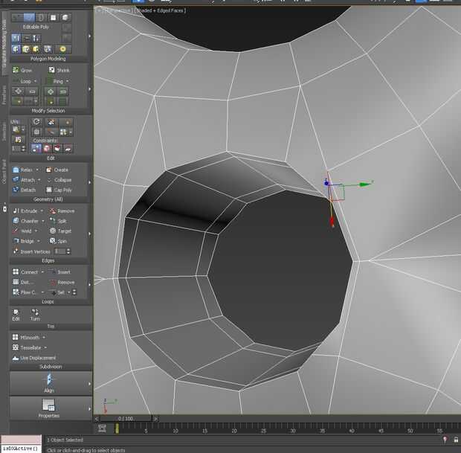Viewport: 461px width, 453px height.
Task: Click the Shrink selection tool
Action: pos(59,71)
